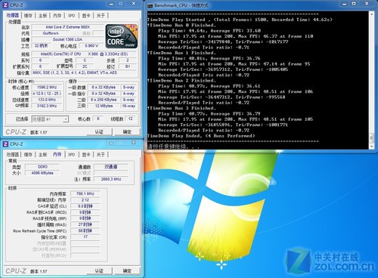The width and height of the screenshot is (378, 278).
Task: Click the processor name field Intel Core i7 Extreme 980X
Action: click(x=67, y=27)
